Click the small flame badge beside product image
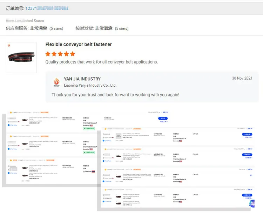 point(9,45)
